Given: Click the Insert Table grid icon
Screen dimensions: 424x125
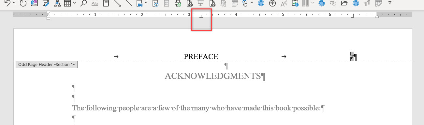Looking at the screenshot, I should (x=68, y=3).
